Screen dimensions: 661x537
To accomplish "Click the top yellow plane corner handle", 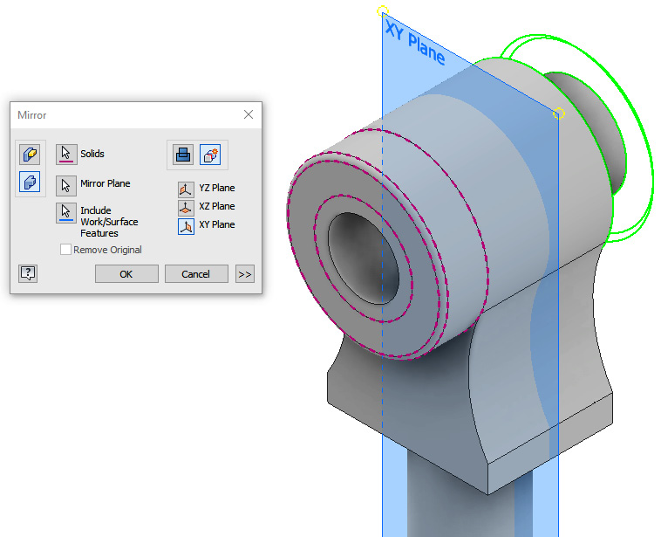I will click(x=382, y=11).
